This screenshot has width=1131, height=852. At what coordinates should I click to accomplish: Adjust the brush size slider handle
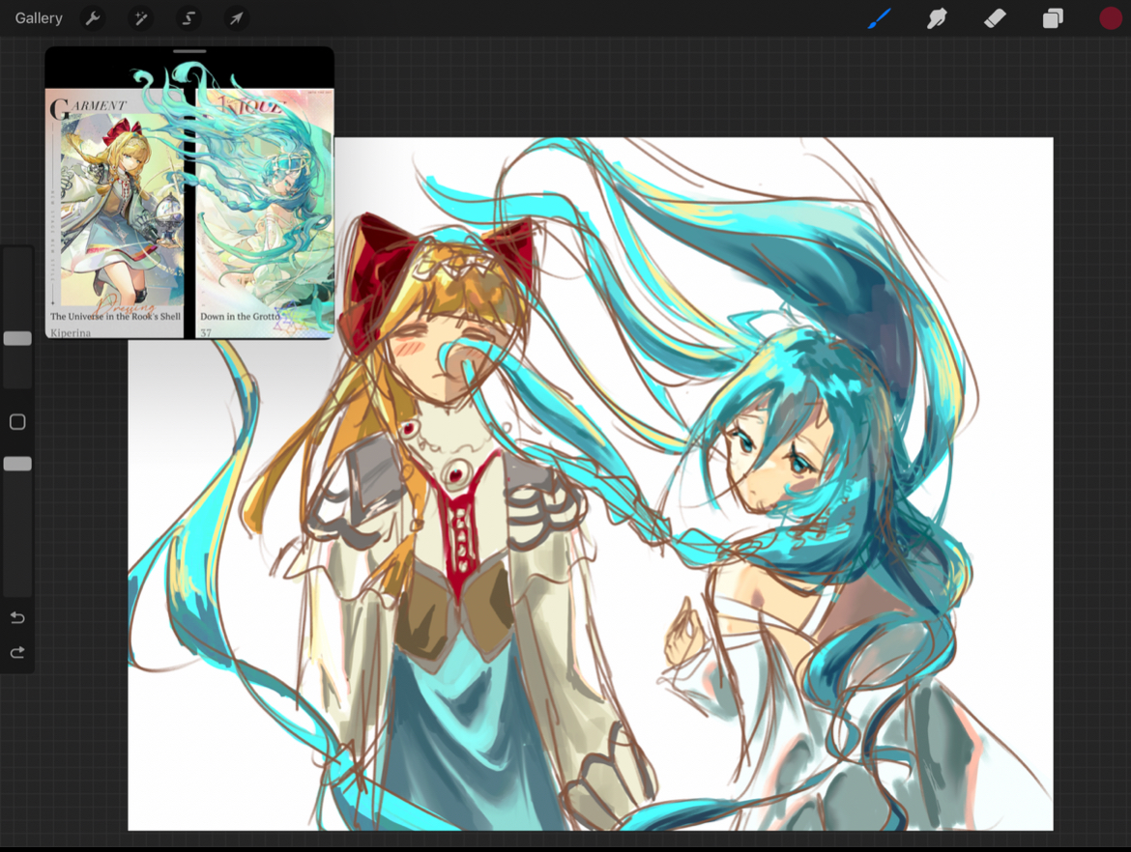[17, 338]
